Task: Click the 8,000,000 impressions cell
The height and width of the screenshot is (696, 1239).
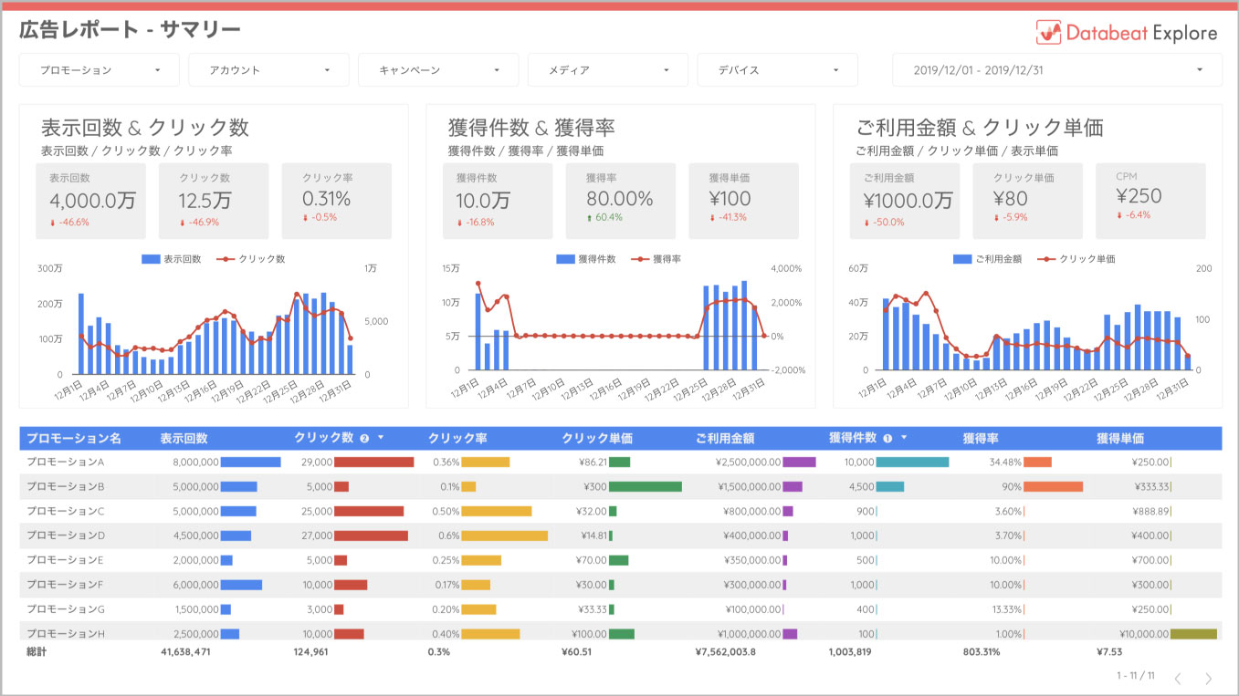Action: [x=194, y=462]
